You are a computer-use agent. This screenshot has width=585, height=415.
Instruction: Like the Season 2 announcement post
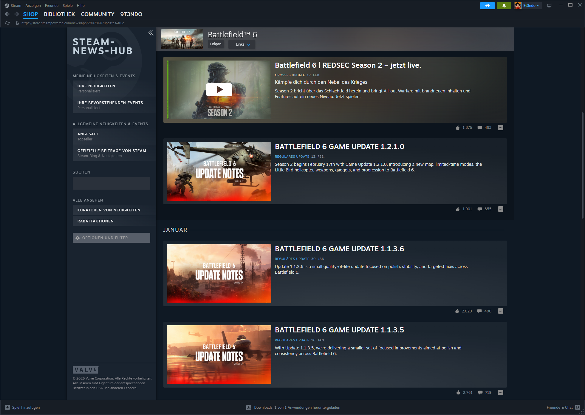[x=458, y=128]
